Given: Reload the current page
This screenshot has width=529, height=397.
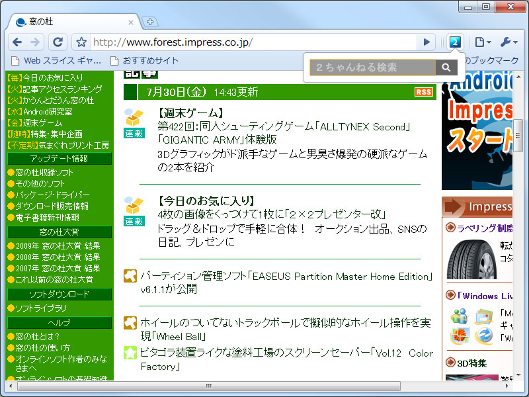Looking at the screenshot, I should point(58,40).
